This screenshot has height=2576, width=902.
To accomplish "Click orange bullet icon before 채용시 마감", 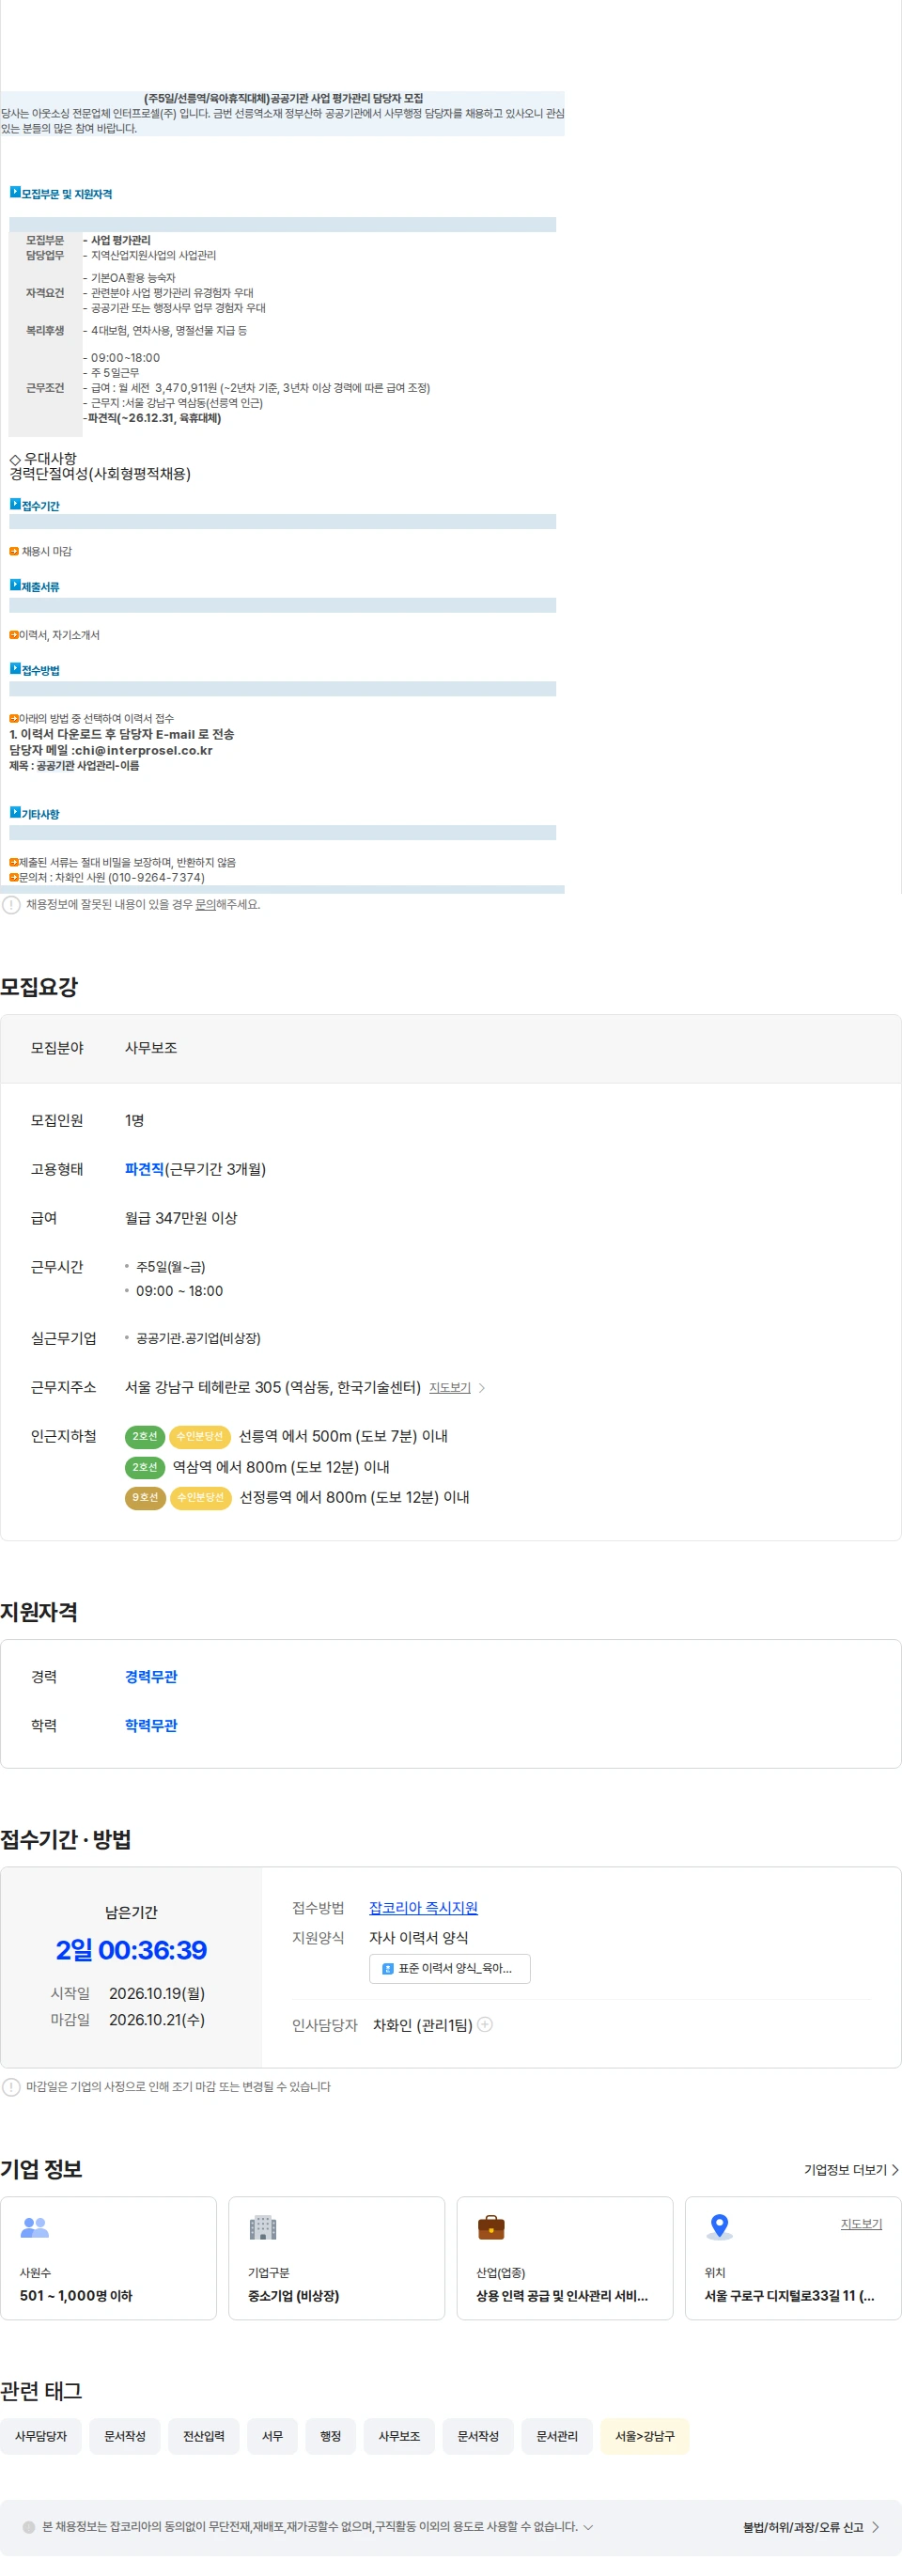I will [x=14, y=552].
